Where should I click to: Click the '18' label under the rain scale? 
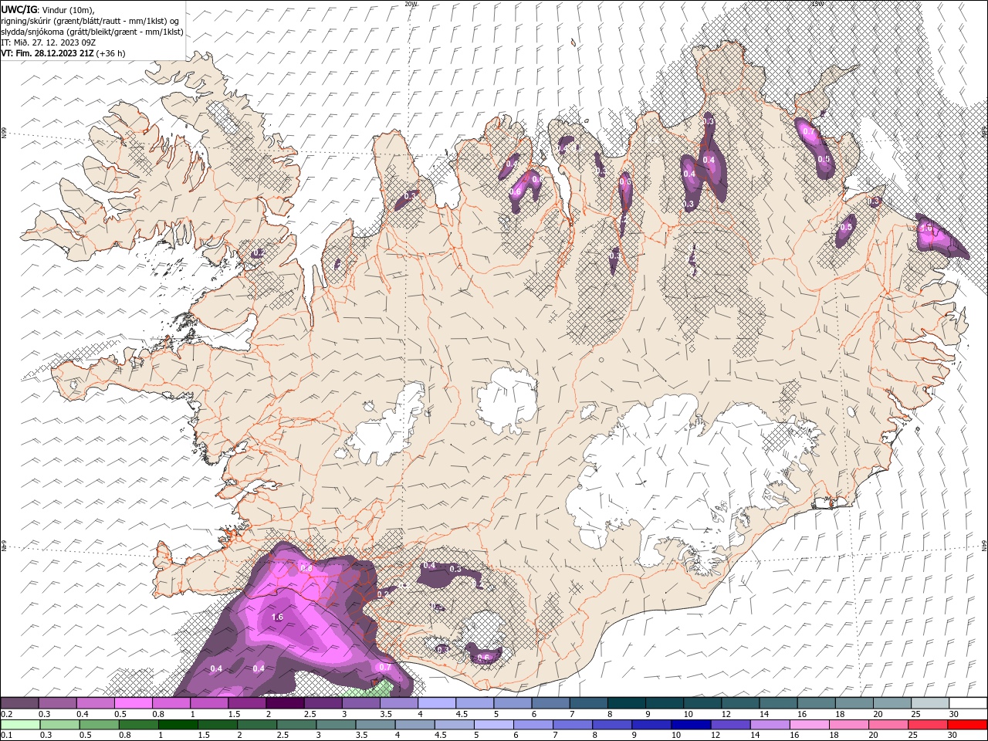click(834, 736)
